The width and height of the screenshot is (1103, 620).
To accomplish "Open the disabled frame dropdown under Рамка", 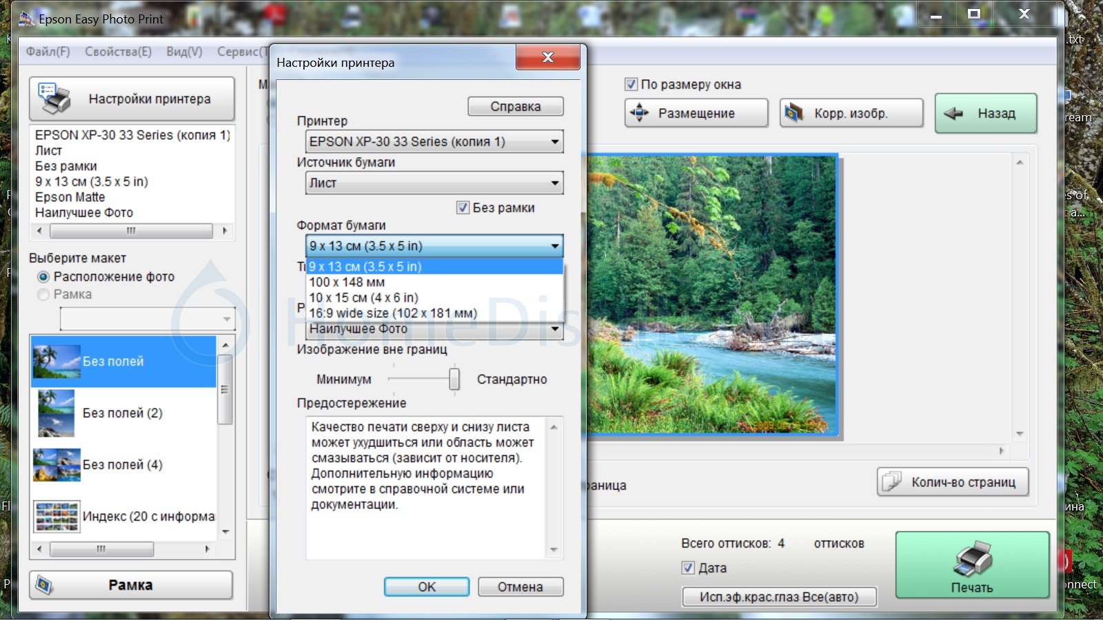I will pyautogui.click(x=148, y=319).
